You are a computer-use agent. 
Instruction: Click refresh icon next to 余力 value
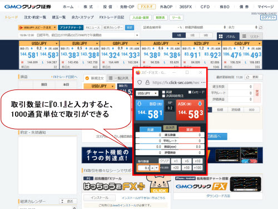[x=261, y=27]
